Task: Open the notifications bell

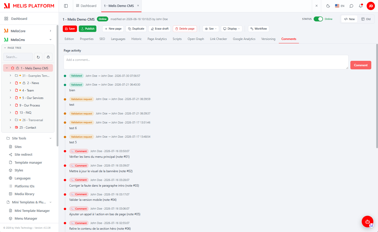Action: (361, 6)
